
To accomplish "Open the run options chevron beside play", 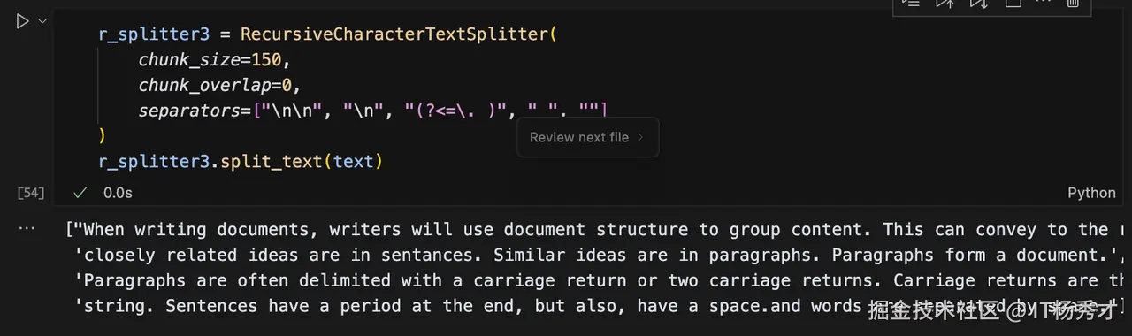I will [x=42, y=21].
